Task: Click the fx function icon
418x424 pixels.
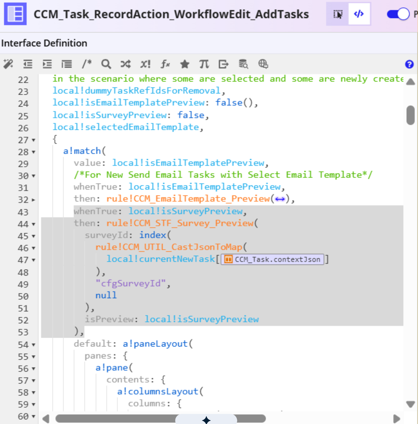Action: (x=165, y=64)
